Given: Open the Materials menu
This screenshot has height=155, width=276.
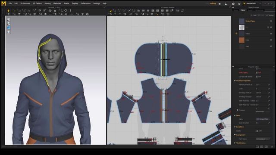Looking at the screenshot, I should (x=57, y=3).
